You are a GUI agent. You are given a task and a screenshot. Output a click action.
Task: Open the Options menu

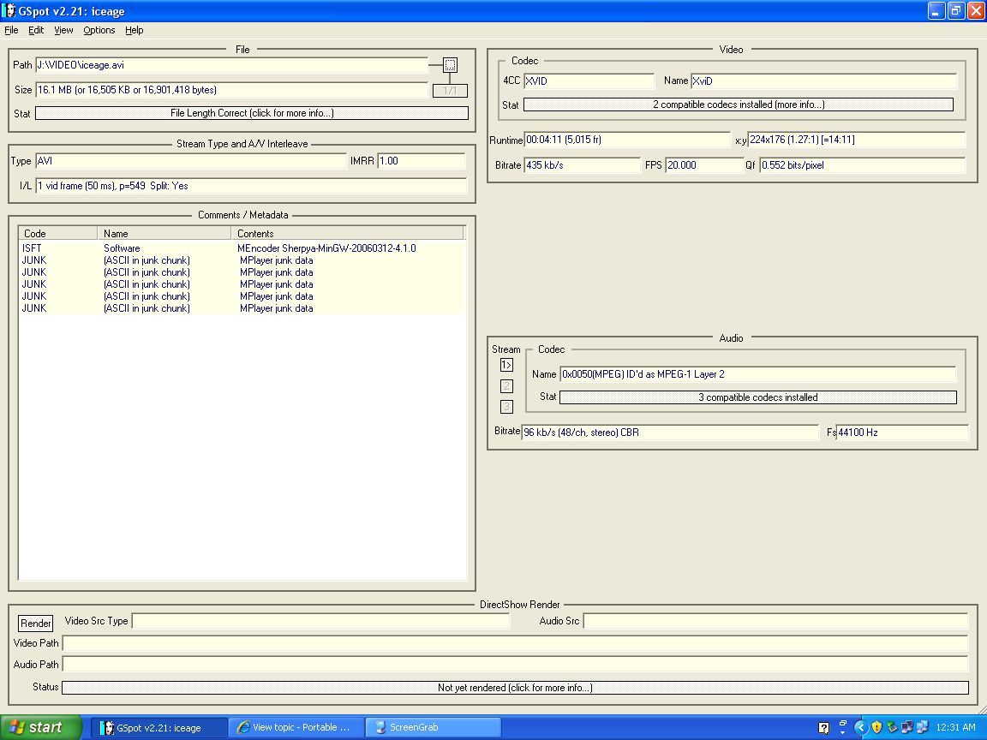99,30
